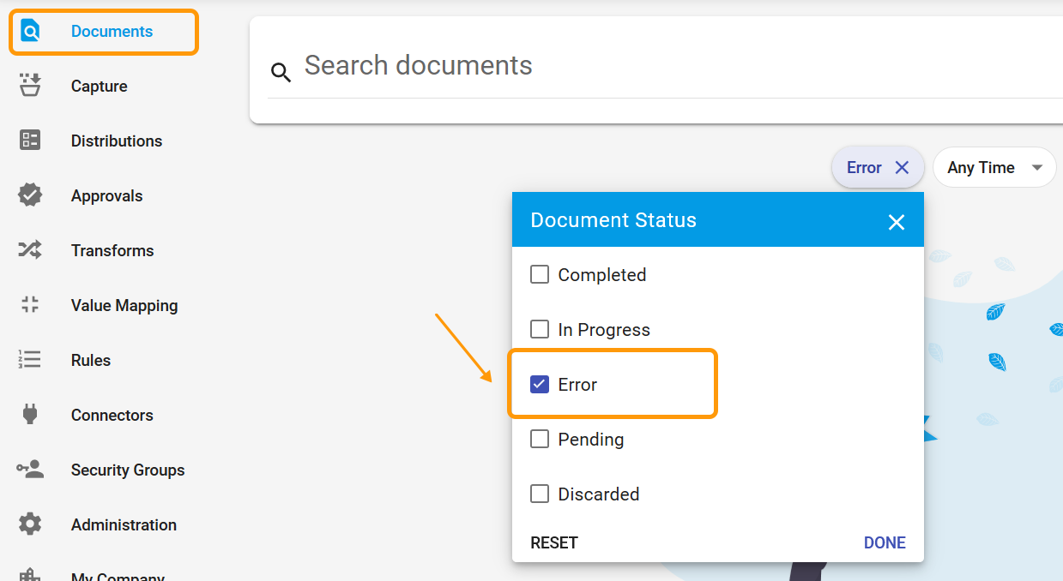Check the Pending status checkbox
1063x581 pixels.
(540, 439)
